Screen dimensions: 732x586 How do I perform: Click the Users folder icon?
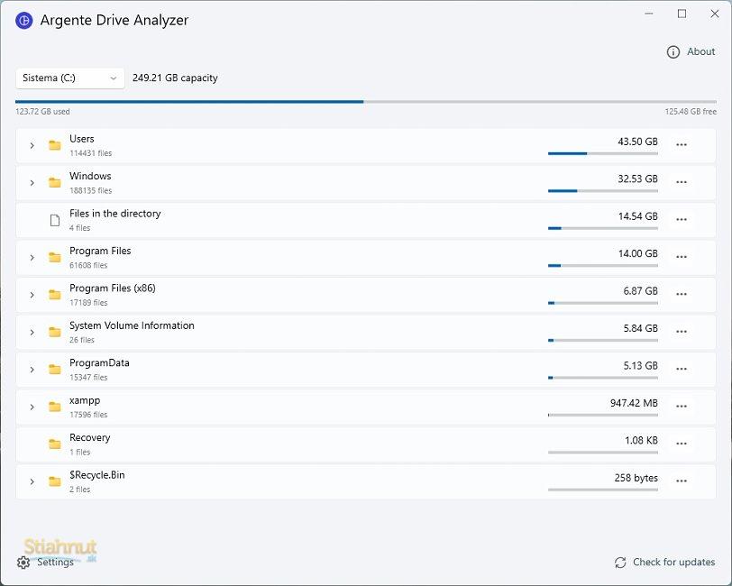coord(55,145)
